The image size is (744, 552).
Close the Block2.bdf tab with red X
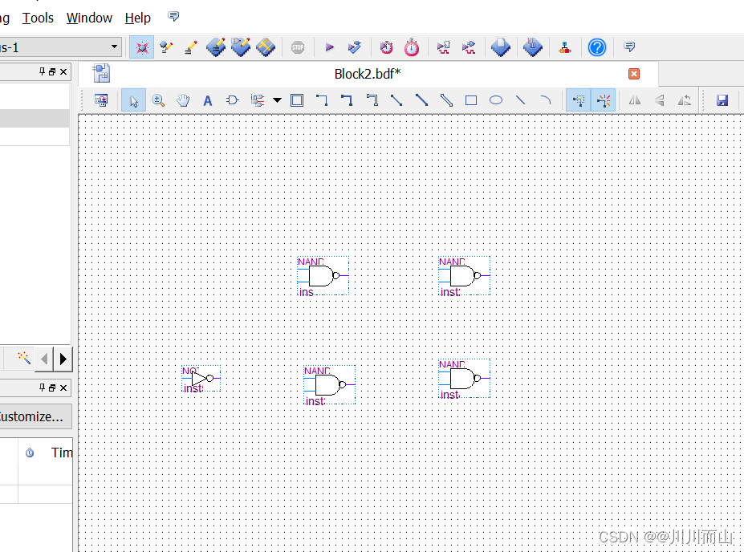click(634, 74)
